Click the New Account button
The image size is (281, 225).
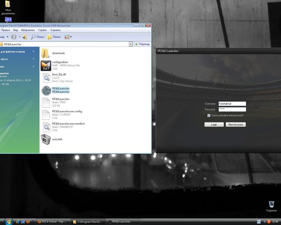tap(236, 125)
